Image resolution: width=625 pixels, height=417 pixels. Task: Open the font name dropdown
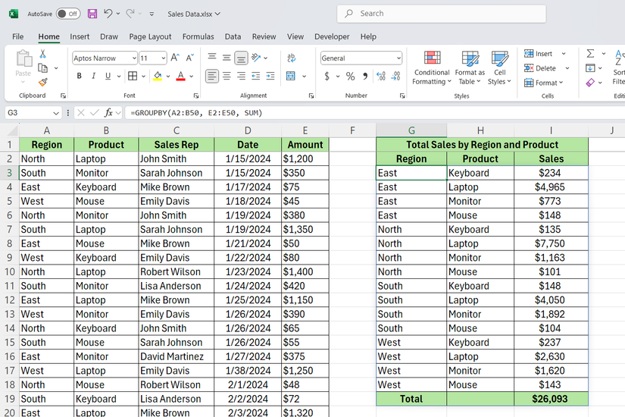click(134, 58)
